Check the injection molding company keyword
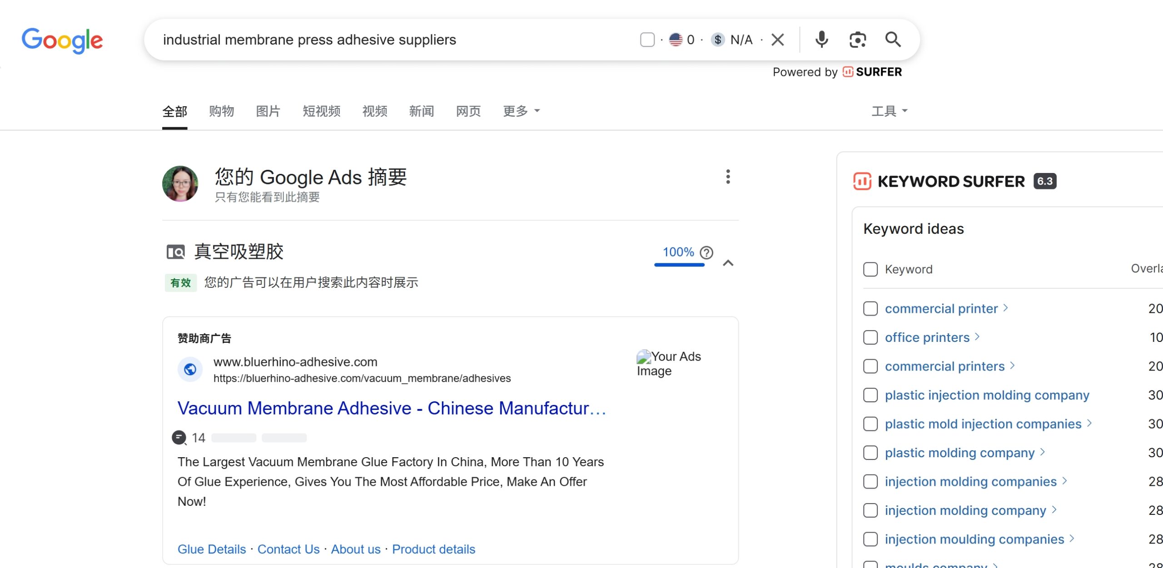Image resolution: width=1163 pixels, height=568 pixels. [x=870, y=510]
